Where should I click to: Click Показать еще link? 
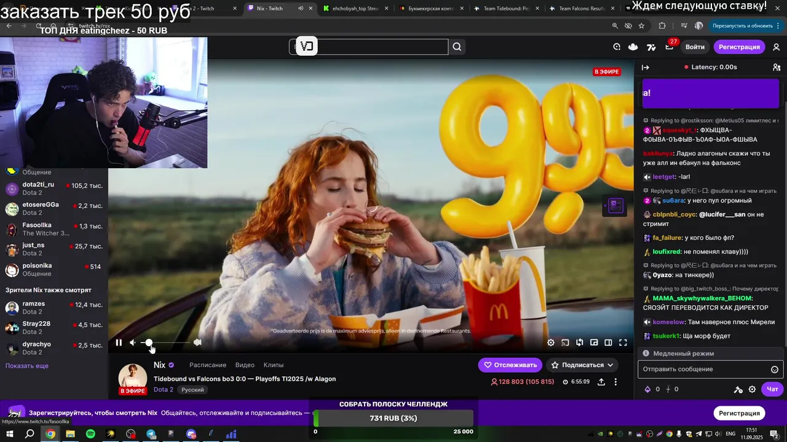[27, 366]
